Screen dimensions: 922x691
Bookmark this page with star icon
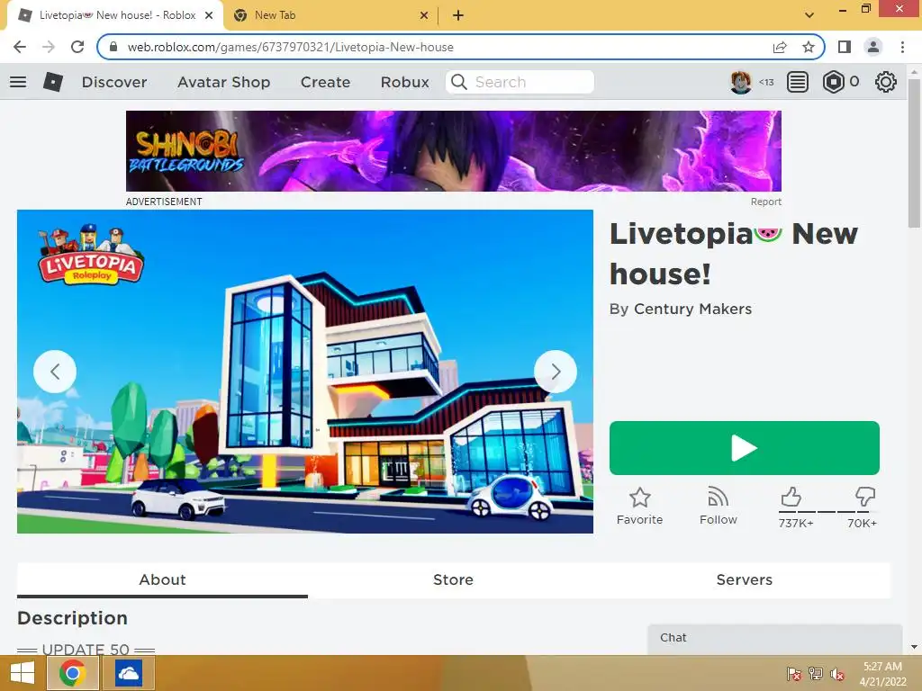pyautogui.click(x=809, y=47)
